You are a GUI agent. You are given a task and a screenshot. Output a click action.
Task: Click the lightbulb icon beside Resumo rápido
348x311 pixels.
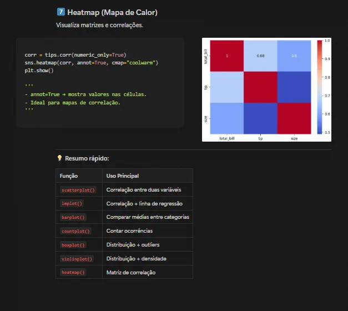pyautogui.click(x=59, y=158)
